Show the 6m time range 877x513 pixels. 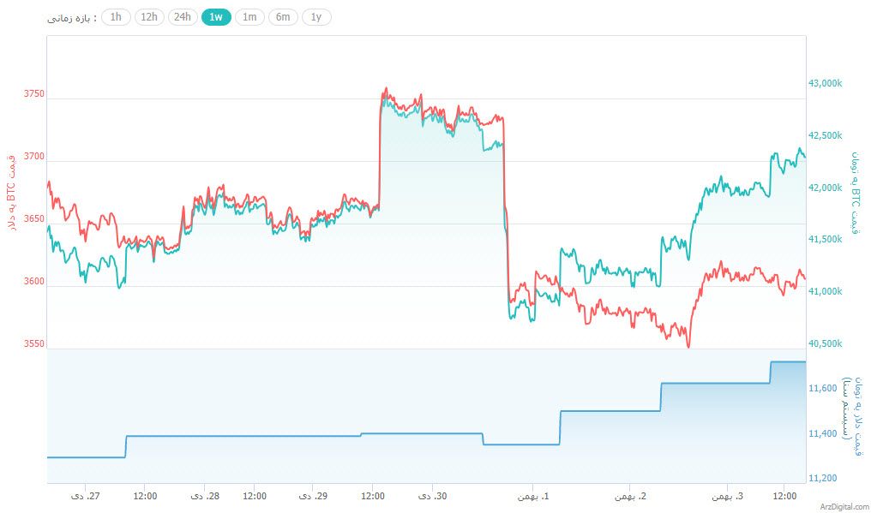pos(283,17)
